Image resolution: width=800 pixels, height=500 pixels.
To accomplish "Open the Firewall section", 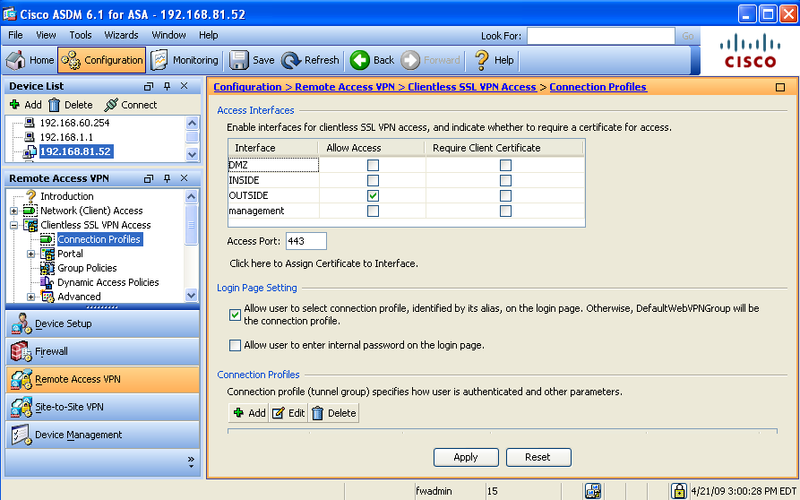I will (x=102, y=351).
